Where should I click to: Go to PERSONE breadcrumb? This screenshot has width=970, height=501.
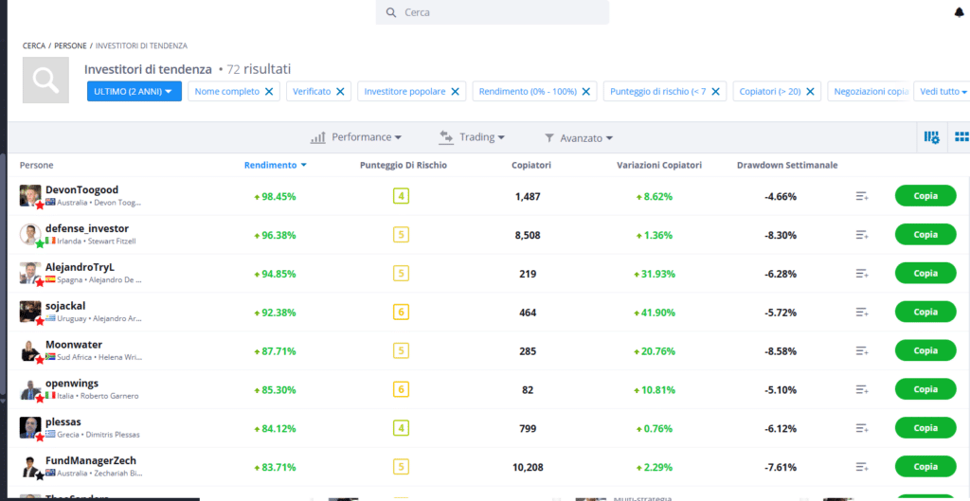pyautogui.click(x=70, y=45)
